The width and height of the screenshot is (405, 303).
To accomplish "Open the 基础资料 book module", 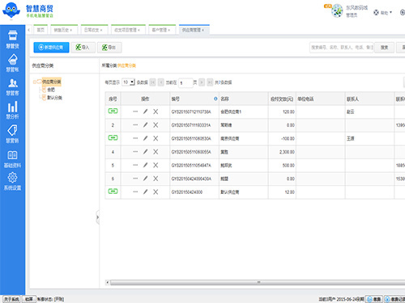I will 12,158.
